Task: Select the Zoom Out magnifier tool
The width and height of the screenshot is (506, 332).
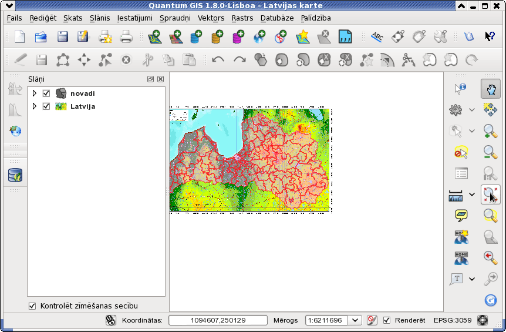Action: click(x=490, y=152)
